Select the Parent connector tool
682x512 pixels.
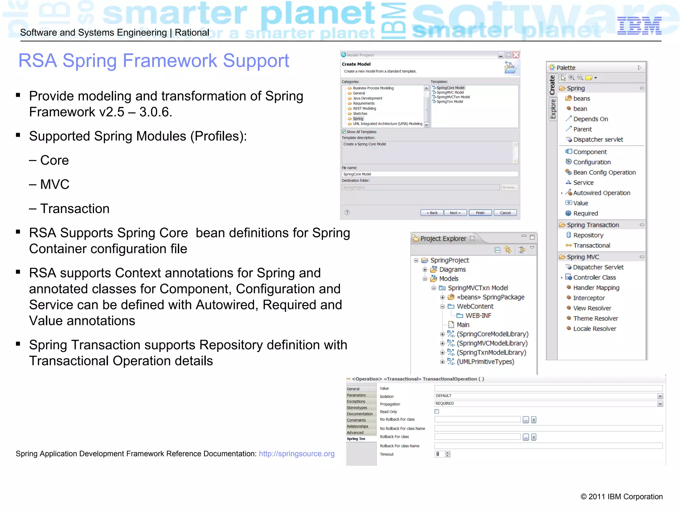(x=579, y=129)
